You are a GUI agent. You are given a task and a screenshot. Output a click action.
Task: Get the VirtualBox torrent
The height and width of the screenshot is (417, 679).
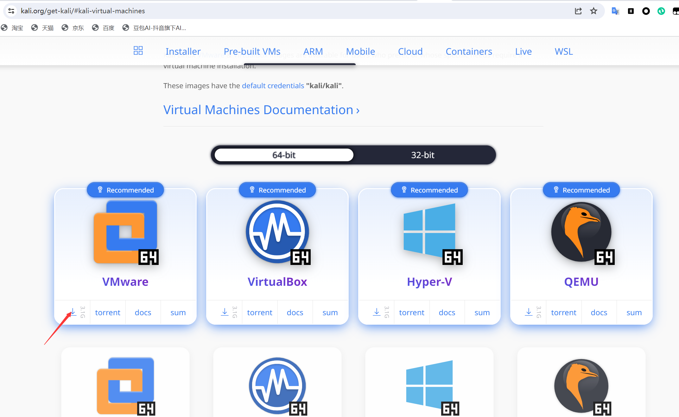[260, 312]
